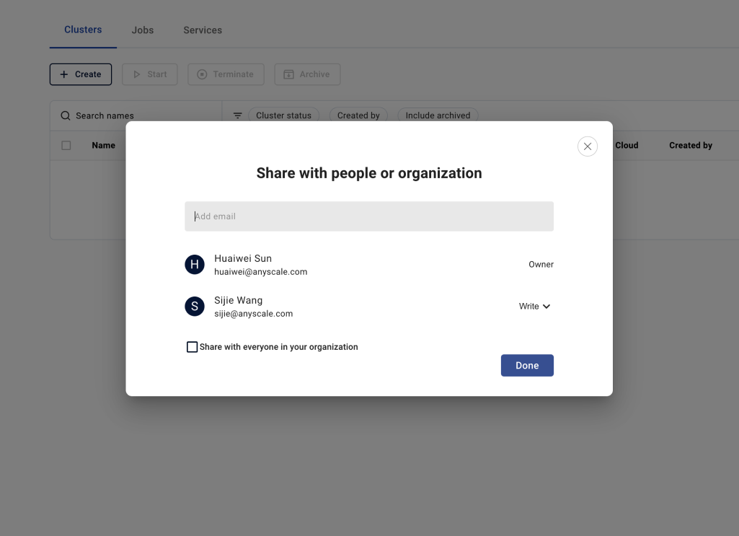The image size is (739, 536).
Task: Close the share dialog with X icon
Action: tap(588, 146)
